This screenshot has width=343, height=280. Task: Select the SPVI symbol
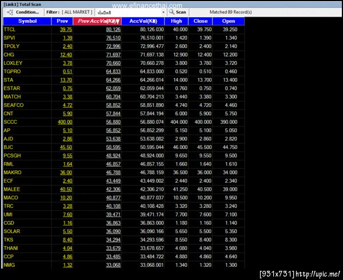[x=9, y=38]
